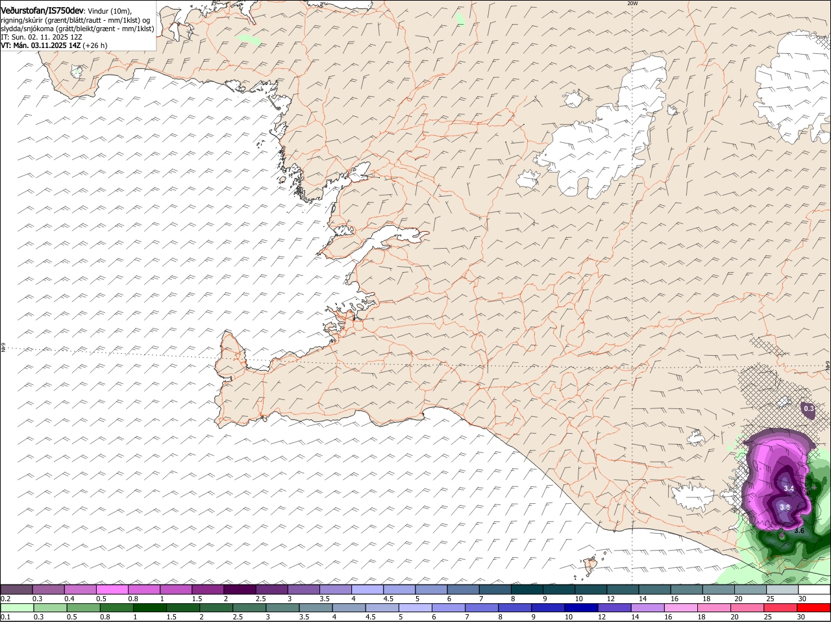The width and height of the screenshot is (831, 622).
Task: Pick the upper-row dark teal swatch at 8
Action: pos(527,589)
